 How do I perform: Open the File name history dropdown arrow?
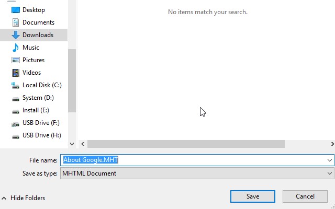(x=329, y=160)
